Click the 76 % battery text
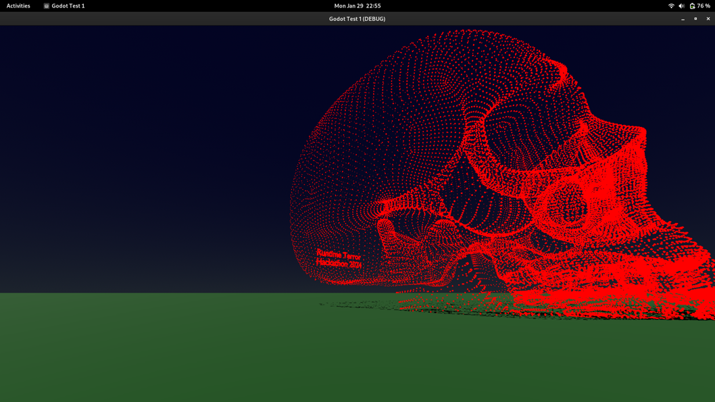 point(704,6)
